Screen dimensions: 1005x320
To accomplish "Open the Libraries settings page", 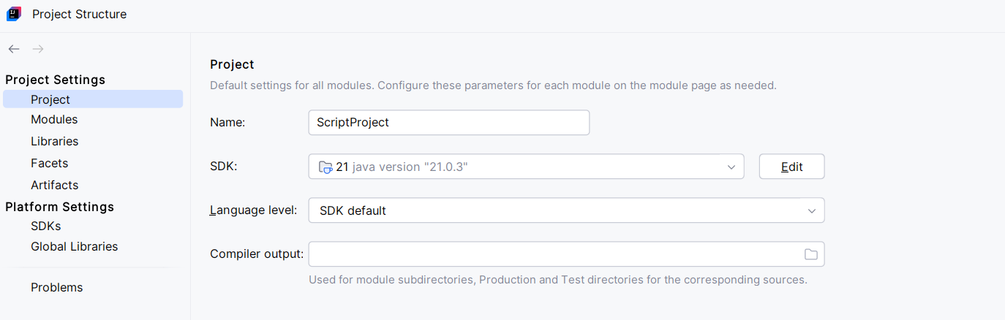I will coord(54,141).
